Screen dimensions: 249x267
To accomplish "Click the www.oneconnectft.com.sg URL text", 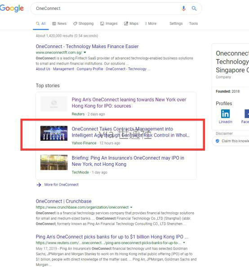I will pos(59,53).
